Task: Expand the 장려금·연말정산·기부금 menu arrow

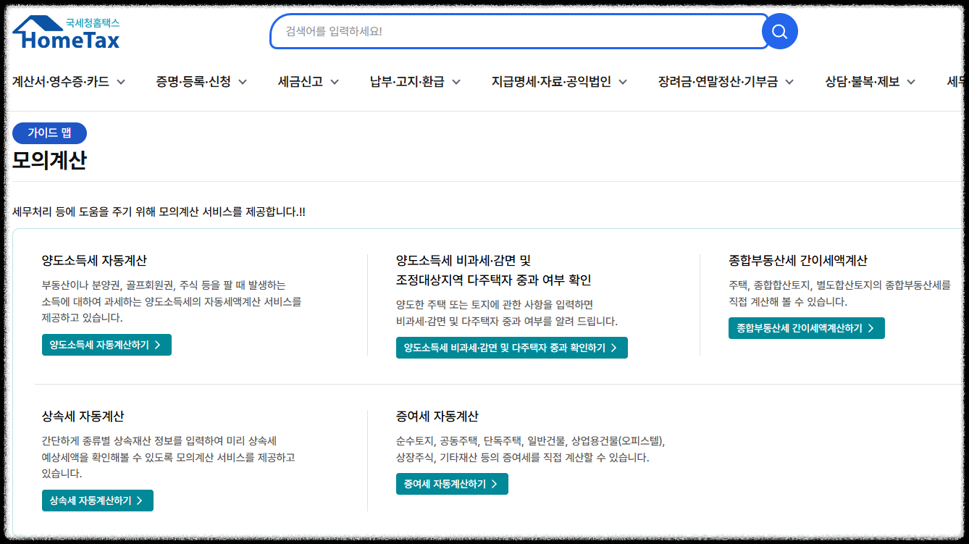Action: 789,82
